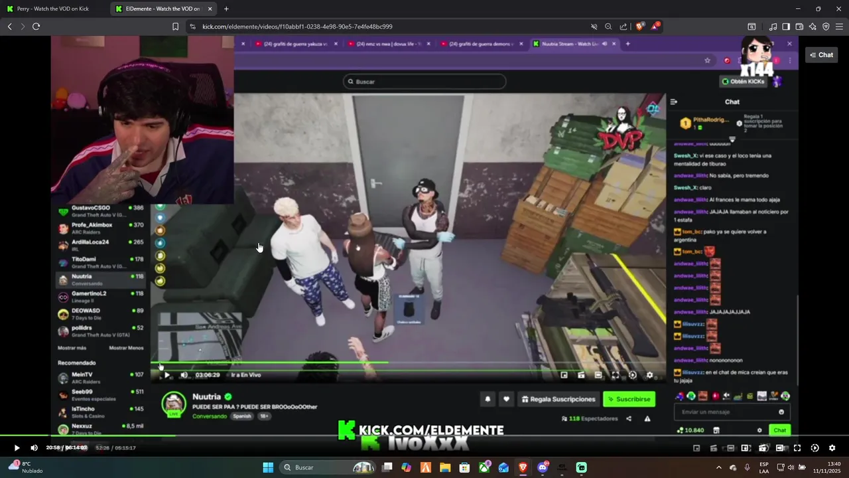Viewport: 849px width, 478px height.
Task: Open File Explorer from the taskbar
Action: (x=444, y=467)
